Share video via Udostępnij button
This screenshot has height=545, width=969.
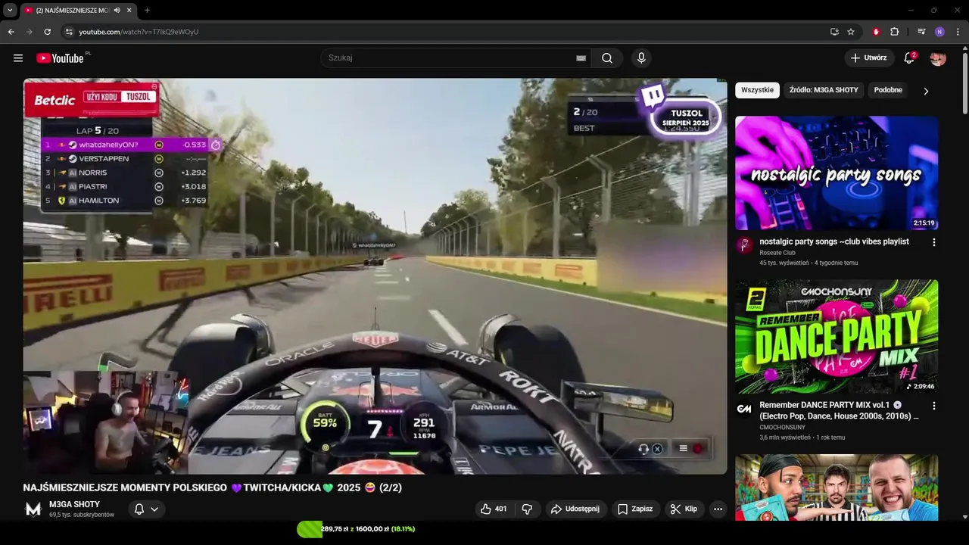click(x=575, y=509)
